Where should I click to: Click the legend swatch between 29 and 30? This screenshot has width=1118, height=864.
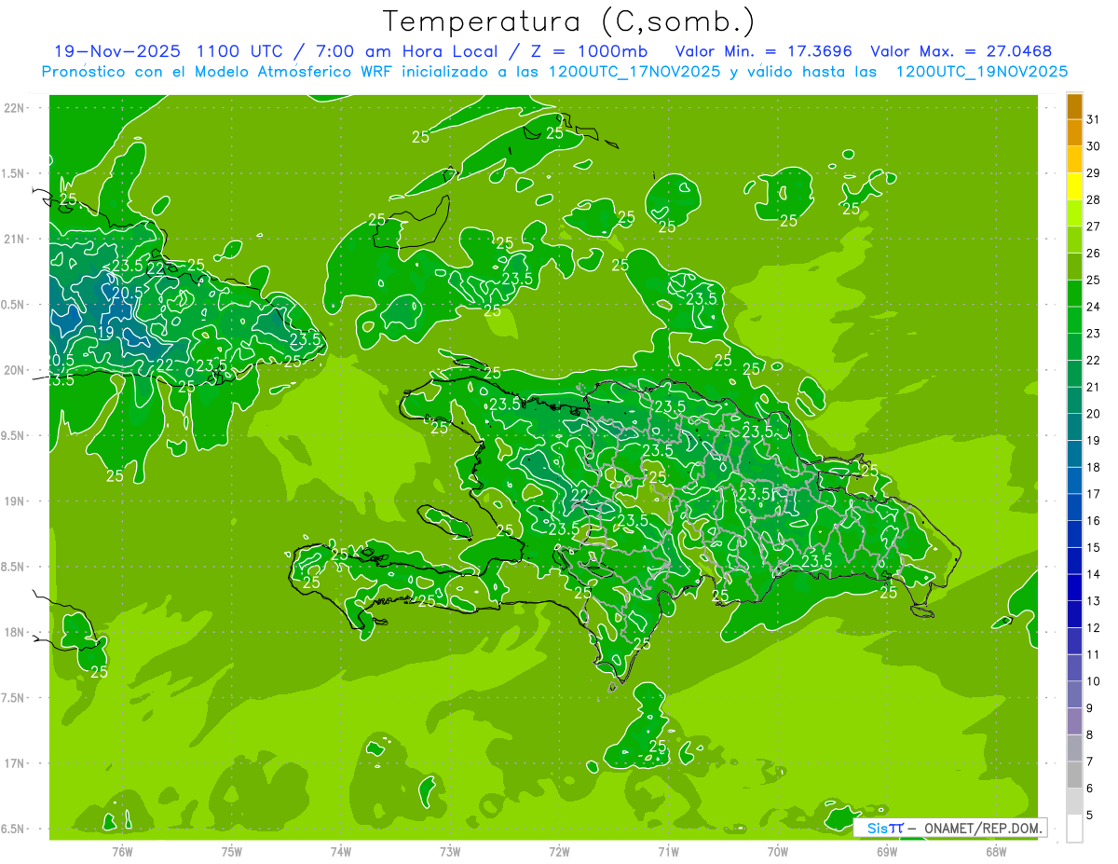(x=1074, y=159)
